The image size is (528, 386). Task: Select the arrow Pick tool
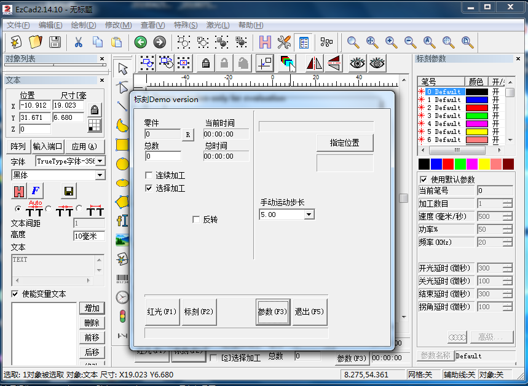coord(122,69)
